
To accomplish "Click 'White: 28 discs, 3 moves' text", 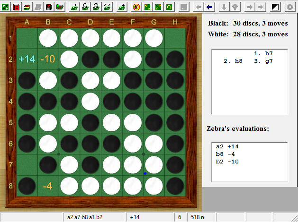I will (x=248, y=34).
